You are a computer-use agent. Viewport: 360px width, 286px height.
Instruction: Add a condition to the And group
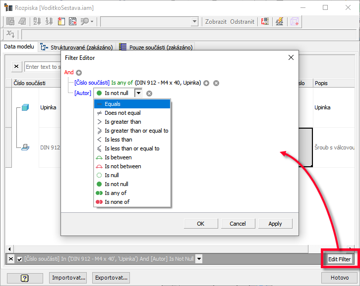click(79, 73)
